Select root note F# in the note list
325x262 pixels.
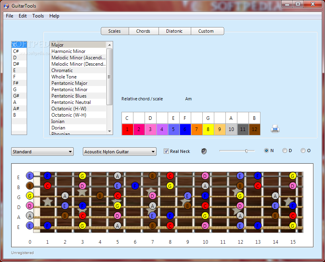click(x=19, y=83)
